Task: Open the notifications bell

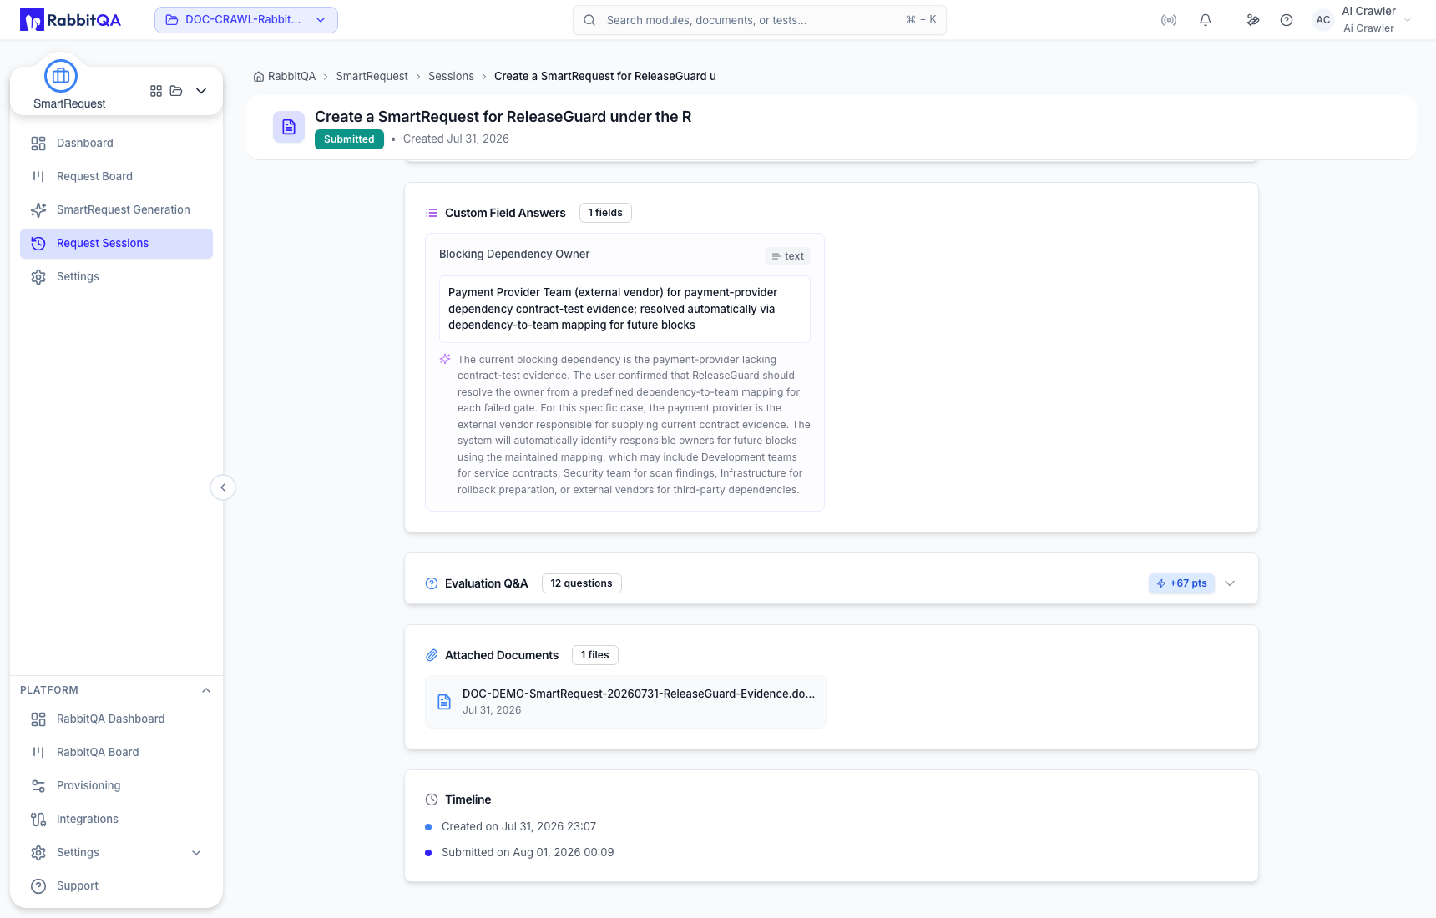Action: (x=1206, y=20)
